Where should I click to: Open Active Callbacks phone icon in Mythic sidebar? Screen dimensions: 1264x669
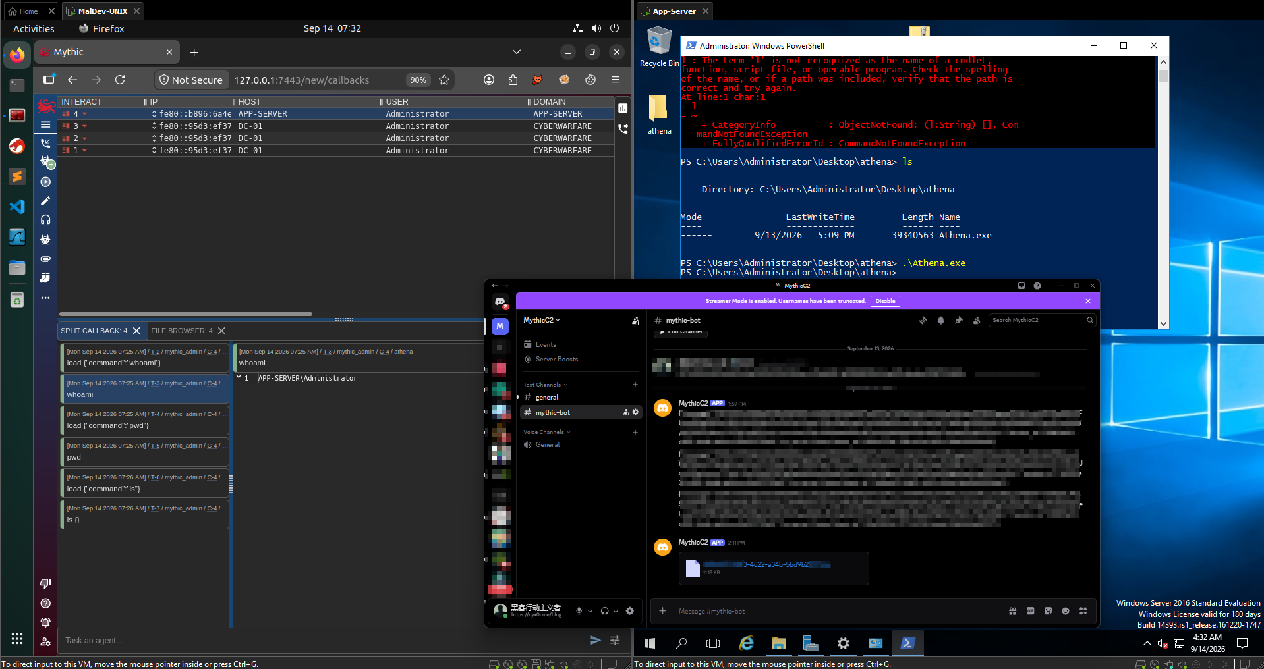[x=45, y=143]
